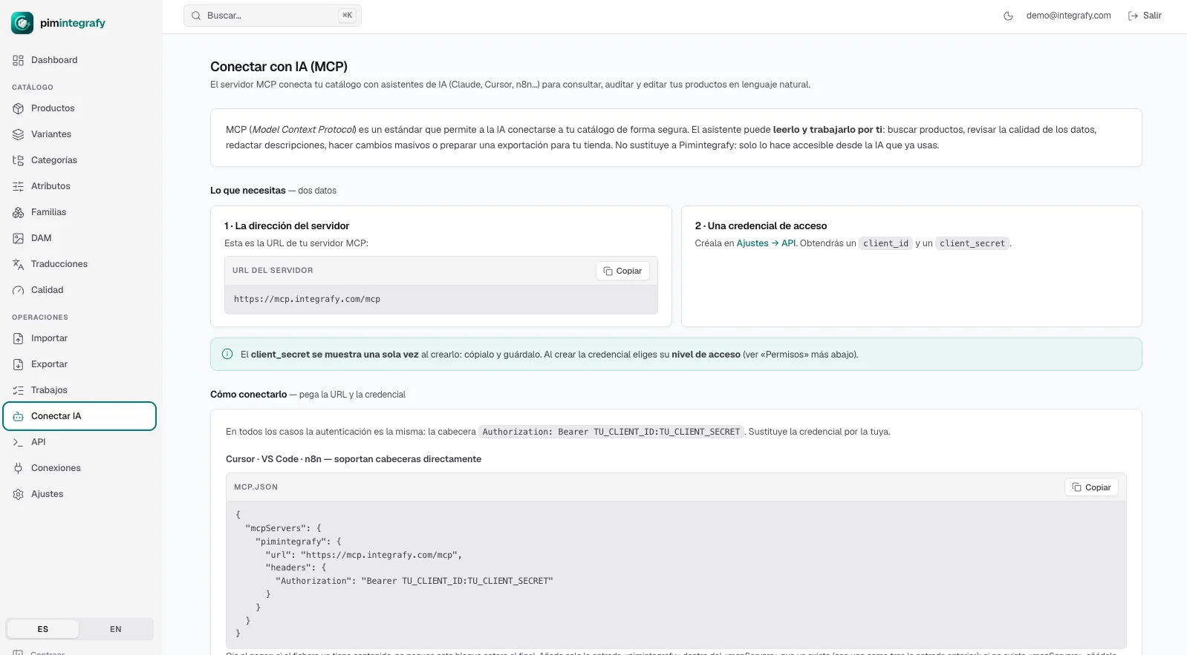
Task: Select the ES language option
Action: point(43,629)
